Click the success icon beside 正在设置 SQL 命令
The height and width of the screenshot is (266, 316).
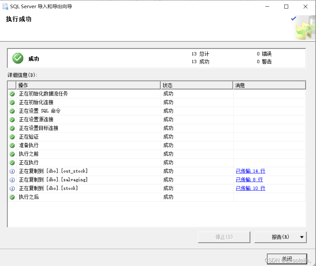(x=12, y=111)
